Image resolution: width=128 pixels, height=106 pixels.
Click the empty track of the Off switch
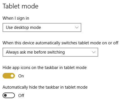click(x=10, y=95)
